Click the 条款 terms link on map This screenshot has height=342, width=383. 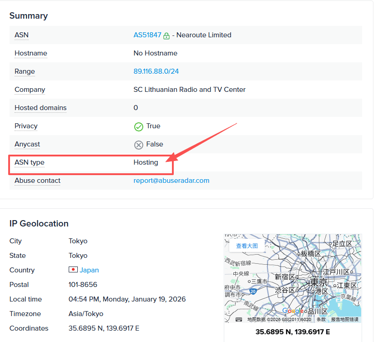tap(321, 319)
